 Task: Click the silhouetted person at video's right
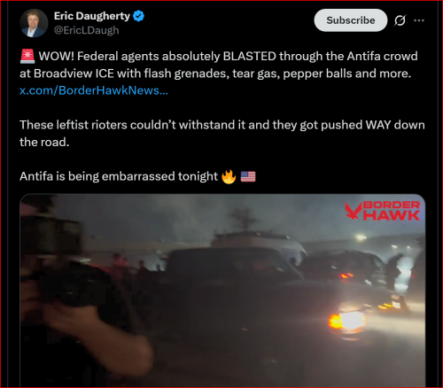(394, 270)
